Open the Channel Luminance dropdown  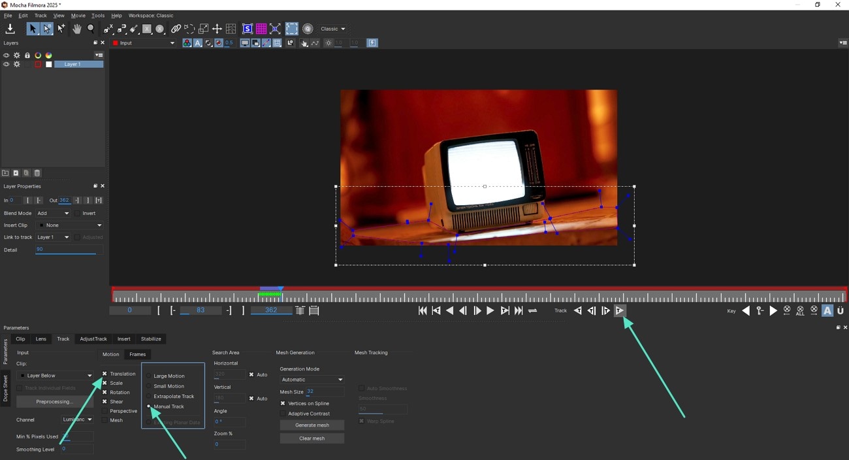point(77,419)
